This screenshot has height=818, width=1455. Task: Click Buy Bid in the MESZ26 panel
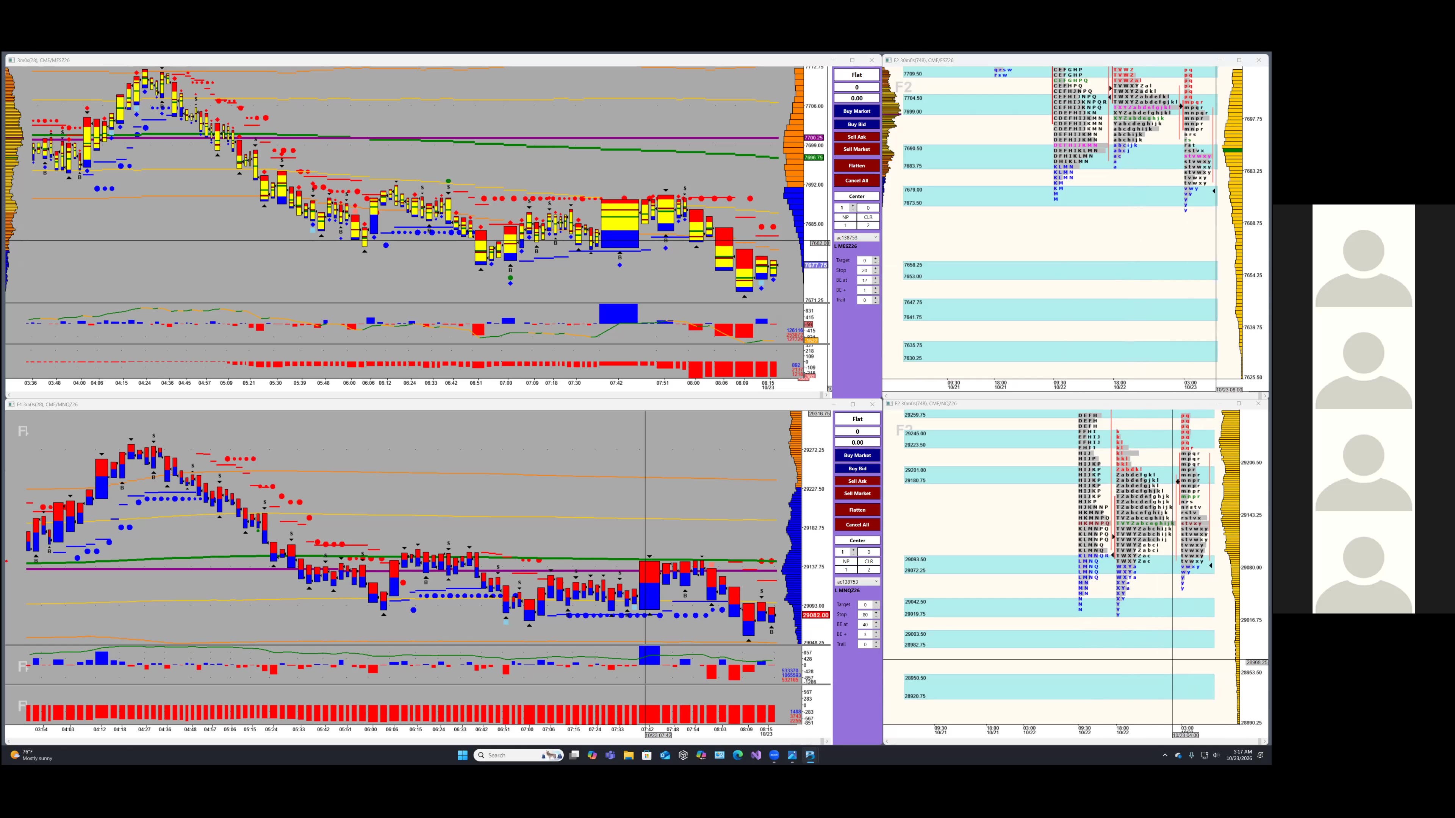[856, 124]
